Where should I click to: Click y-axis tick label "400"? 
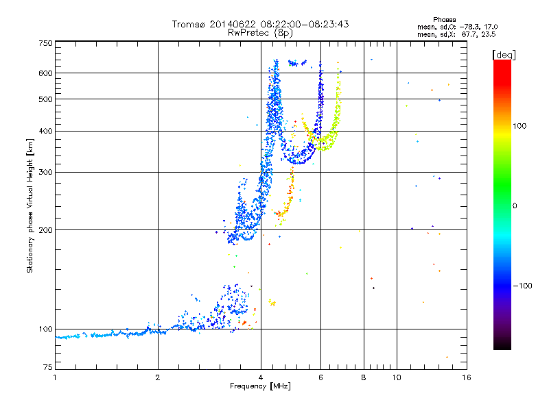pyautogui.click(x=46, y=131)
